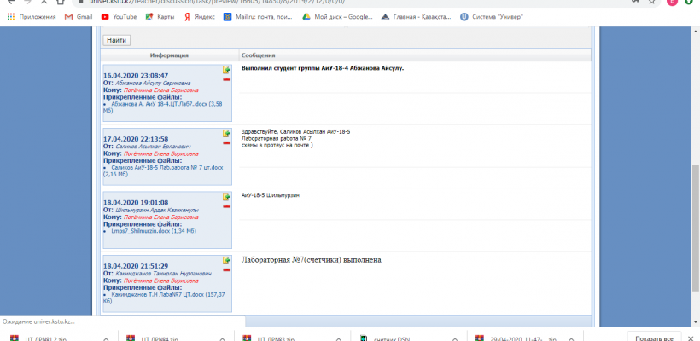Viewport: 700px width, 341px height.
Task: Open the Мой диск Google Drive bookmark
Action: click(x=337, y=17)
